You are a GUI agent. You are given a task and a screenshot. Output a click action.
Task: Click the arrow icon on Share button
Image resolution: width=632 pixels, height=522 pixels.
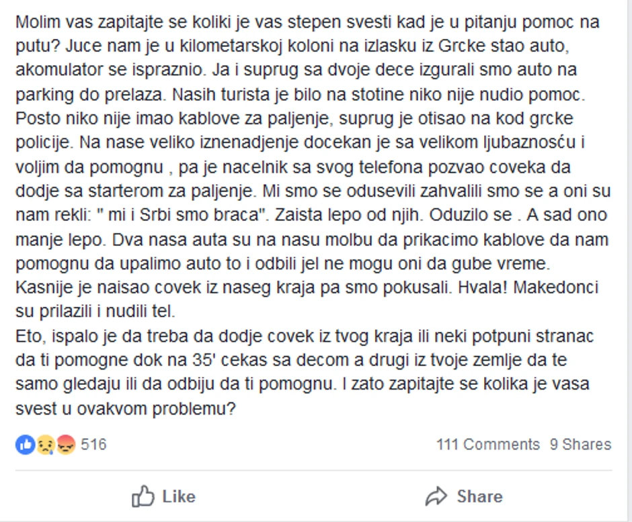tap(437, 496)
